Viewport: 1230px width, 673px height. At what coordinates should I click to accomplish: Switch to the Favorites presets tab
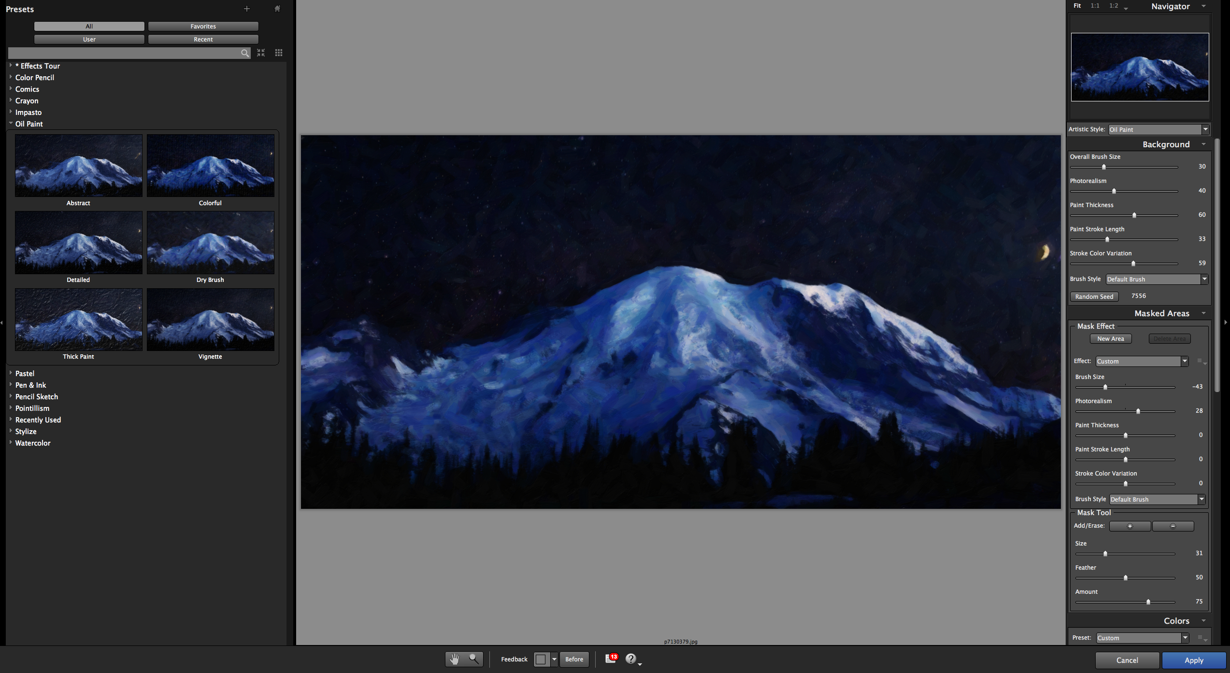[x=203, y=26]
